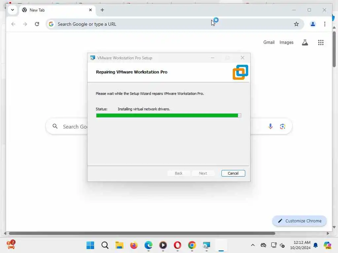Open Copilot from the taskbar corner
338x253 pixels.
coord(327,245)
